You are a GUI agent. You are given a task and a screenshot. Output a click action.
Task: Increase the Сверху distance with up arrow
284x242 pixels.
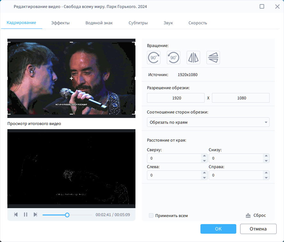pos(204,156)
